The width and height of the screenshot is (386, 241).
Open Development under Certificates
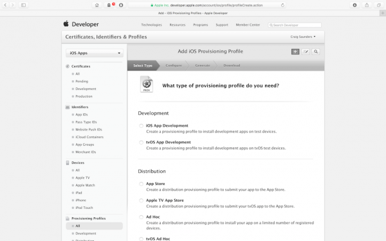(86, 89)
